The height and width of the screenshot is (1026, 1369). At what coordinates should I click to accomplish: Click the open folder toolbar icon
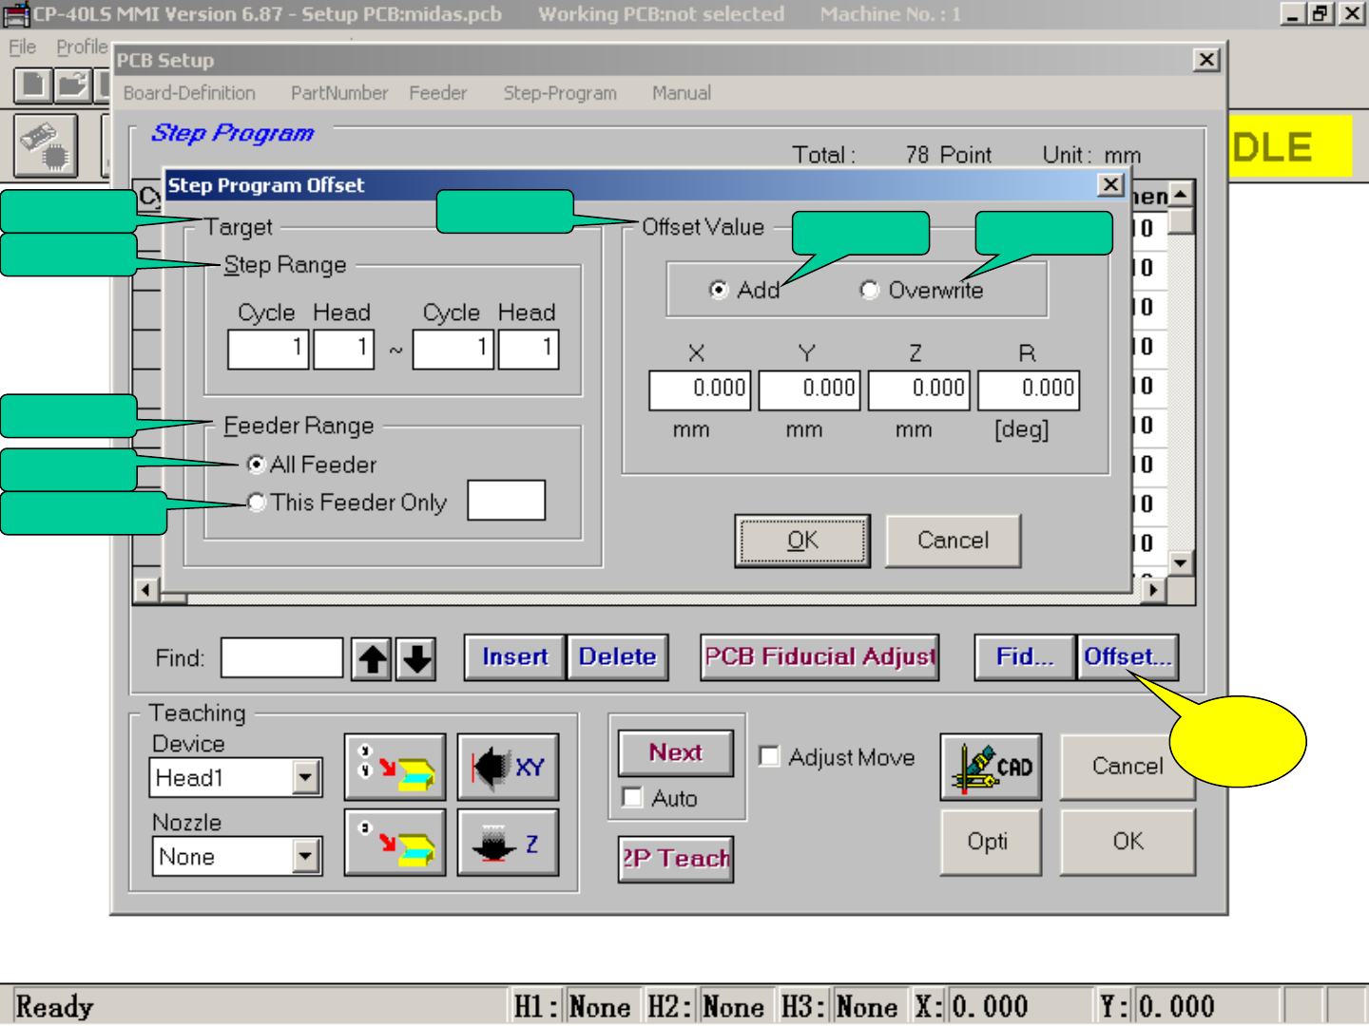71,85
